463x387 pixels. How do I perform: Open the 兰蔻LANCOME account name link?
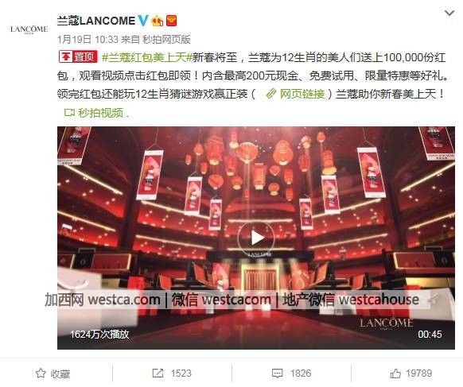coord(96,21)
